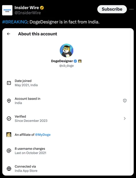This screenshot has height=178, width=136.
Task: Click the Doge affiliate image in the list
Action: tap(9, 135)
